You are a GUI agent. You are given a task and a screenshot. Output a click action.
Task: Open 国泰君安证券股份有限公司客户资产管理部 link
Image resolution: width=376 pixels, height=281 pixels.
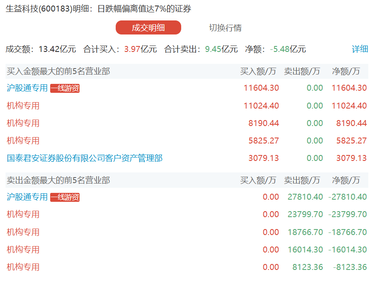pyautogui.click(x=84, y=158)
